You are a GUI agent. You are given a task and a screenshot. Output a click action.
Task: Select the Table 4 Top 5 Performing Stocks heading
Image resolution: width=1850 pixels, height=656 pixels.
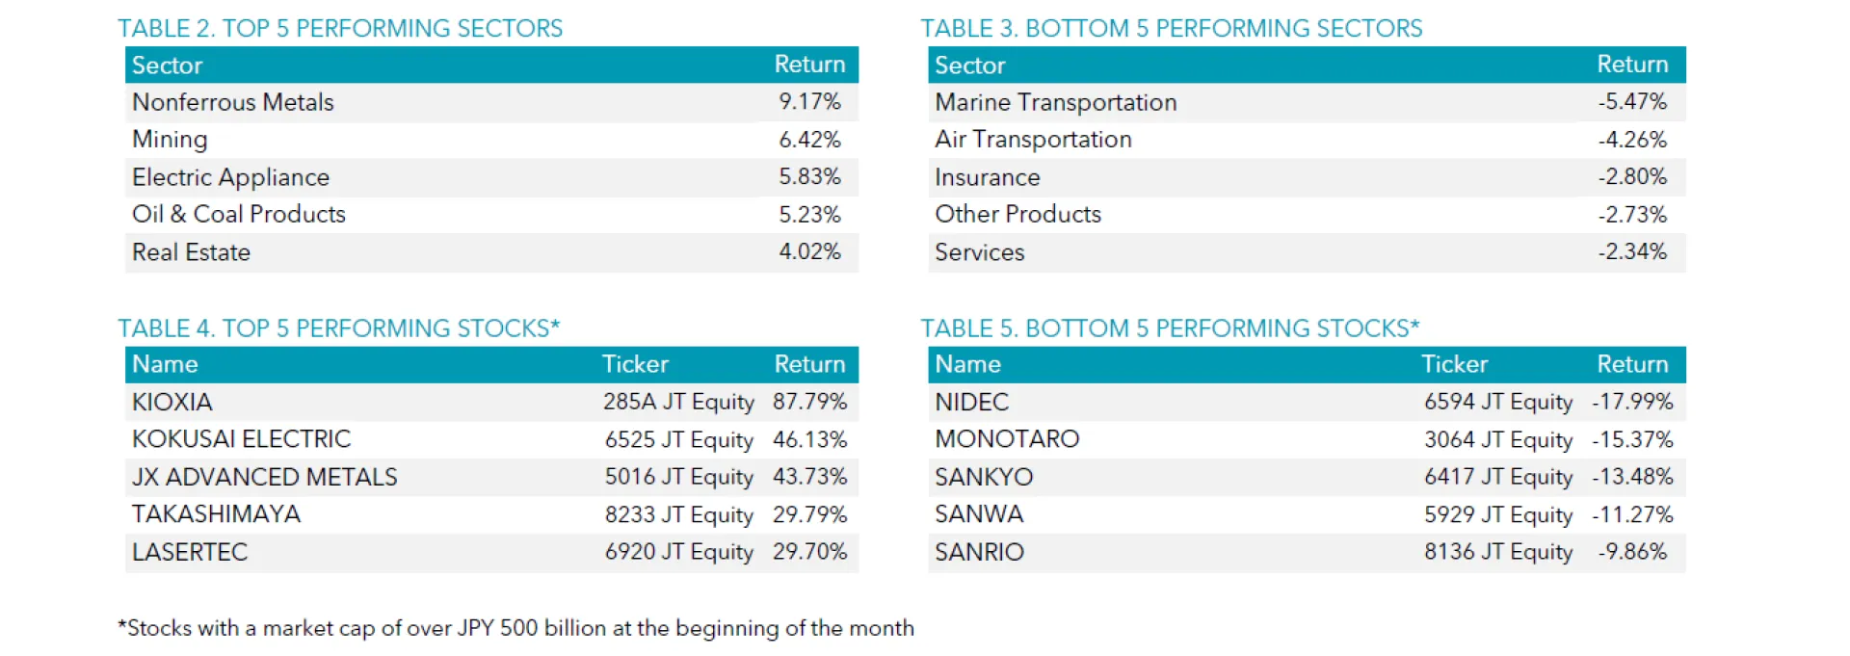338,328
